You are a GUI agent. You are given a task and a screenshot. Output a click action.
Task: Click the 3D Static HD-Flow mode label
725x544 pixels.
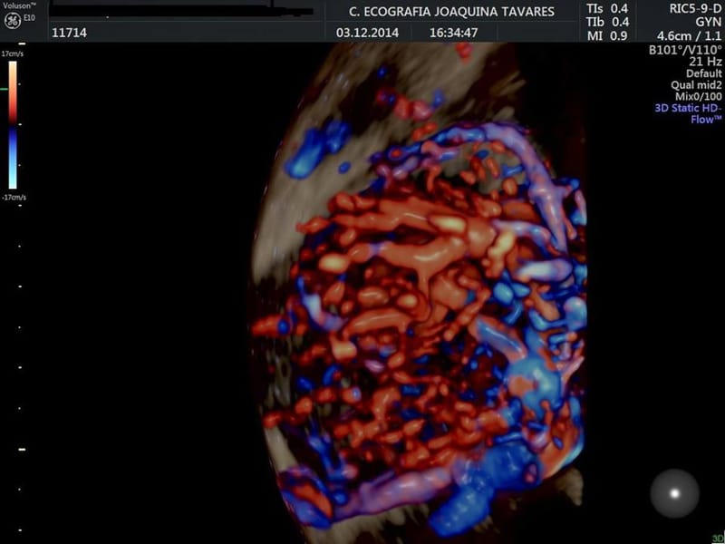coord(689,113)
